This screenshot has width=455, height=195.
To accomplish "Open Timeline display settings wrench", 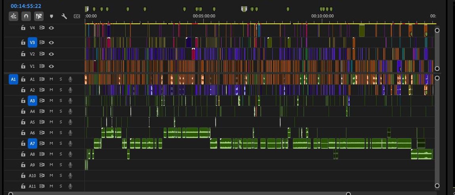I will pyautogui.click(x=64, y=16).
